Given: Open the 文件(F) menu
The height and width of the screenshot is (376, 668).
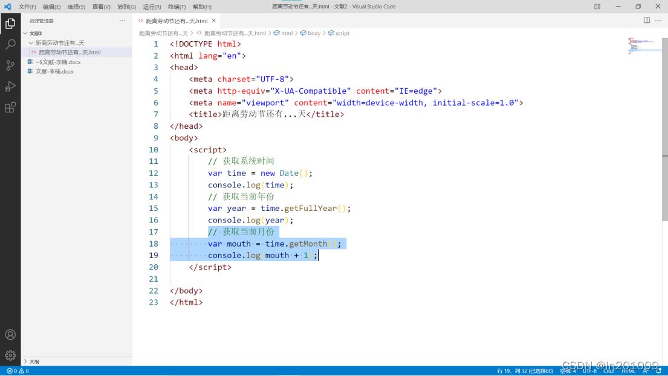Looking at the screenshot, I should pos(27,7).
